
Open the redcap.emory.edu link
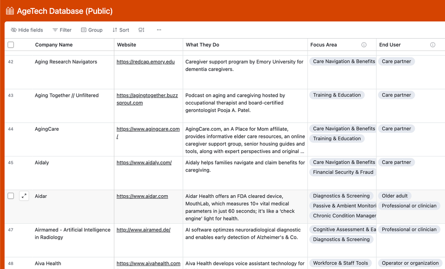click(x=146, y=62)
